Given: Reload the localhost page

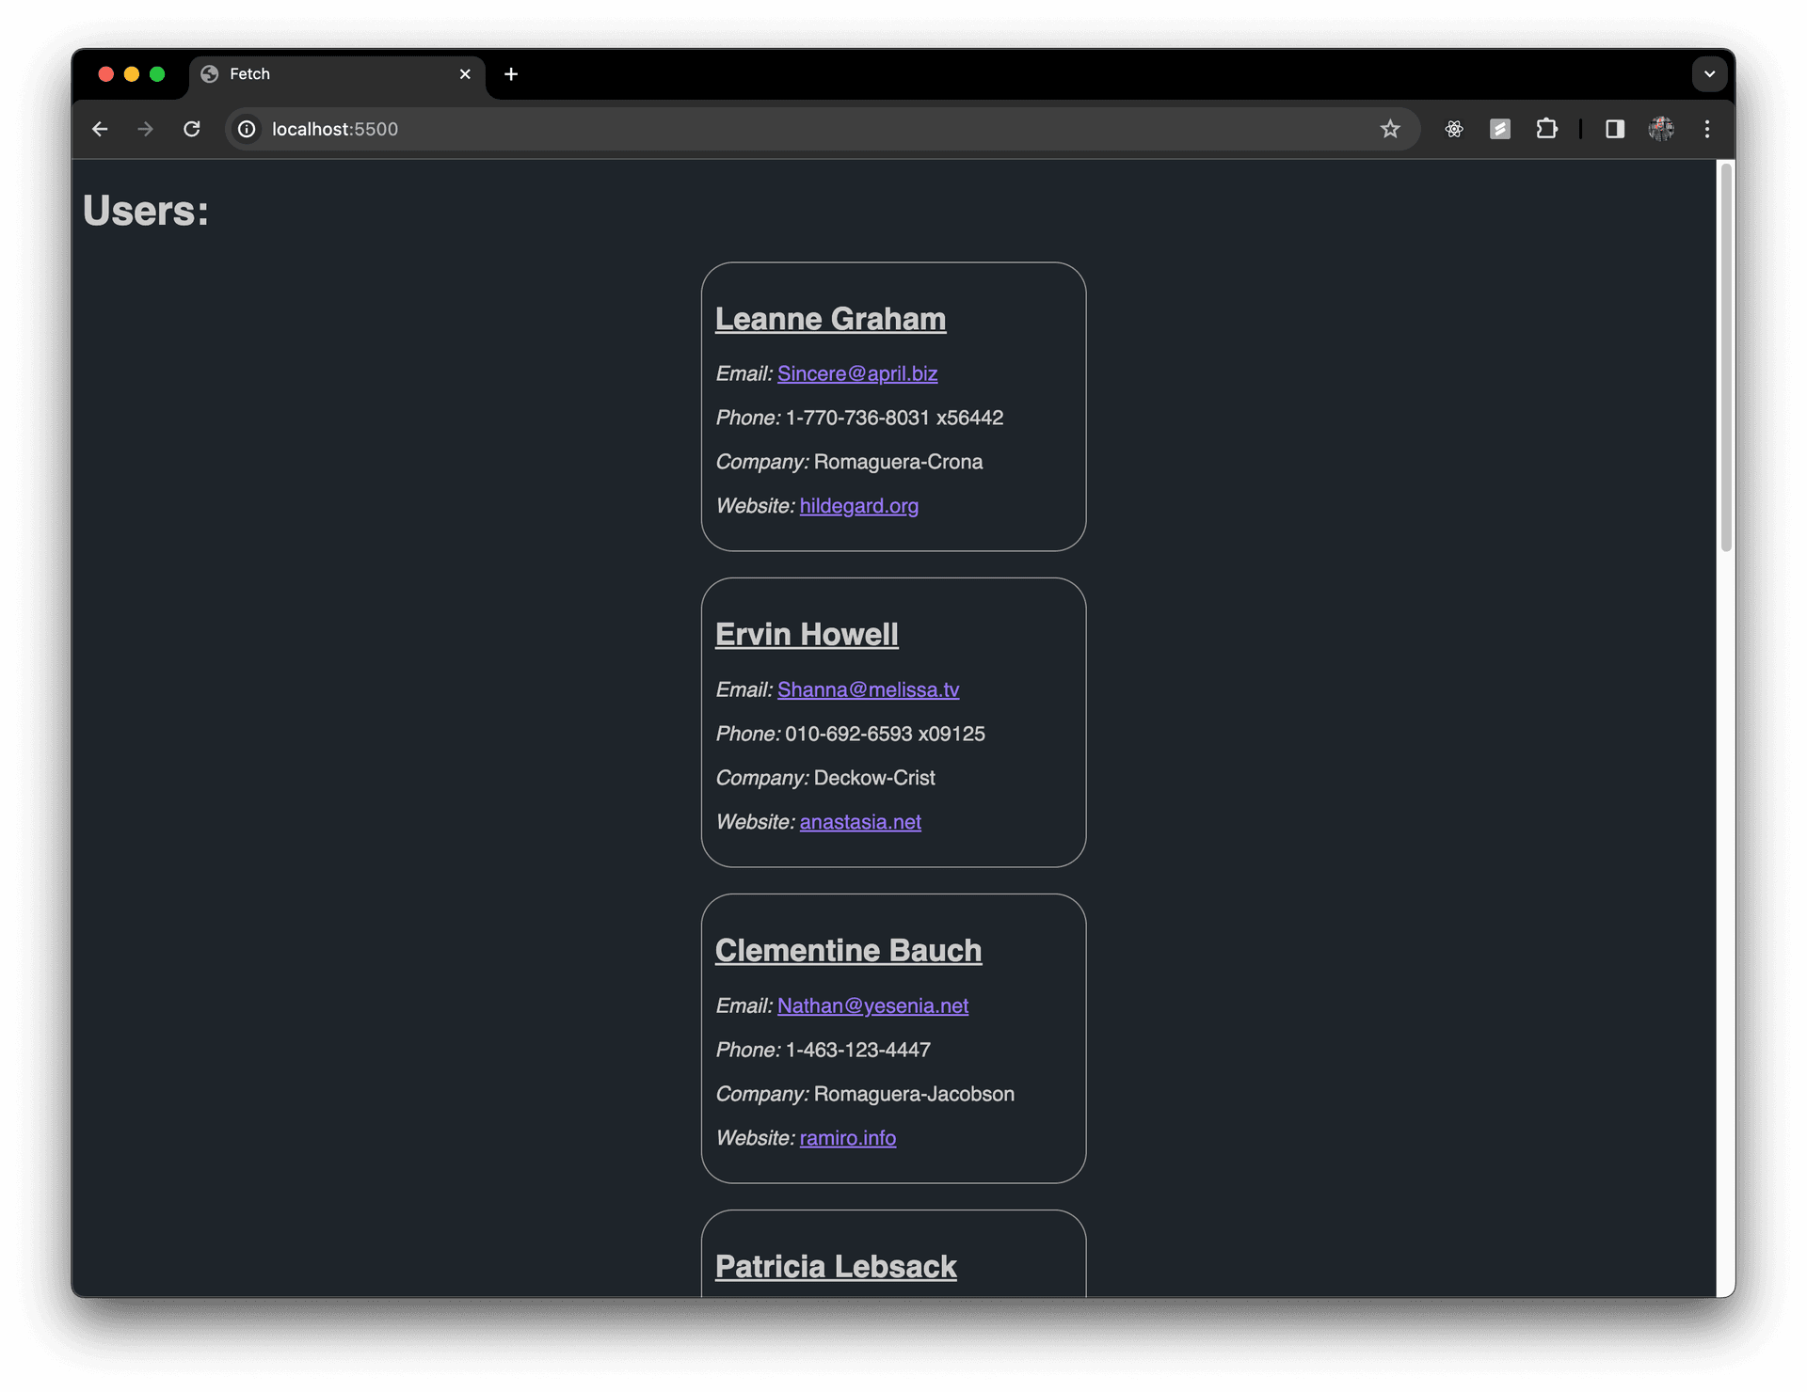Looking at the screenshot, I should 192,129.
